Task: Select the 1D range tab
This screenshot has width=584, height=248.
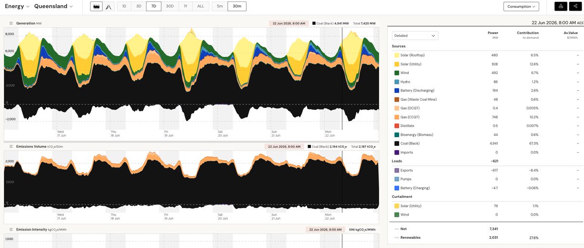Action: (x=124, y=6)
